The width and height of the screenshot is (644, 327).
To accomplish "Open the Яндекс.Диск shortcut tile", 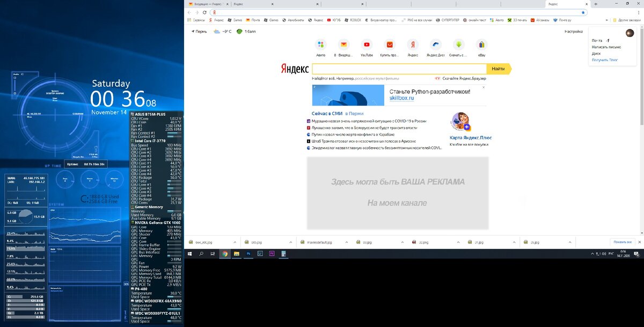I will click(436, 48).
